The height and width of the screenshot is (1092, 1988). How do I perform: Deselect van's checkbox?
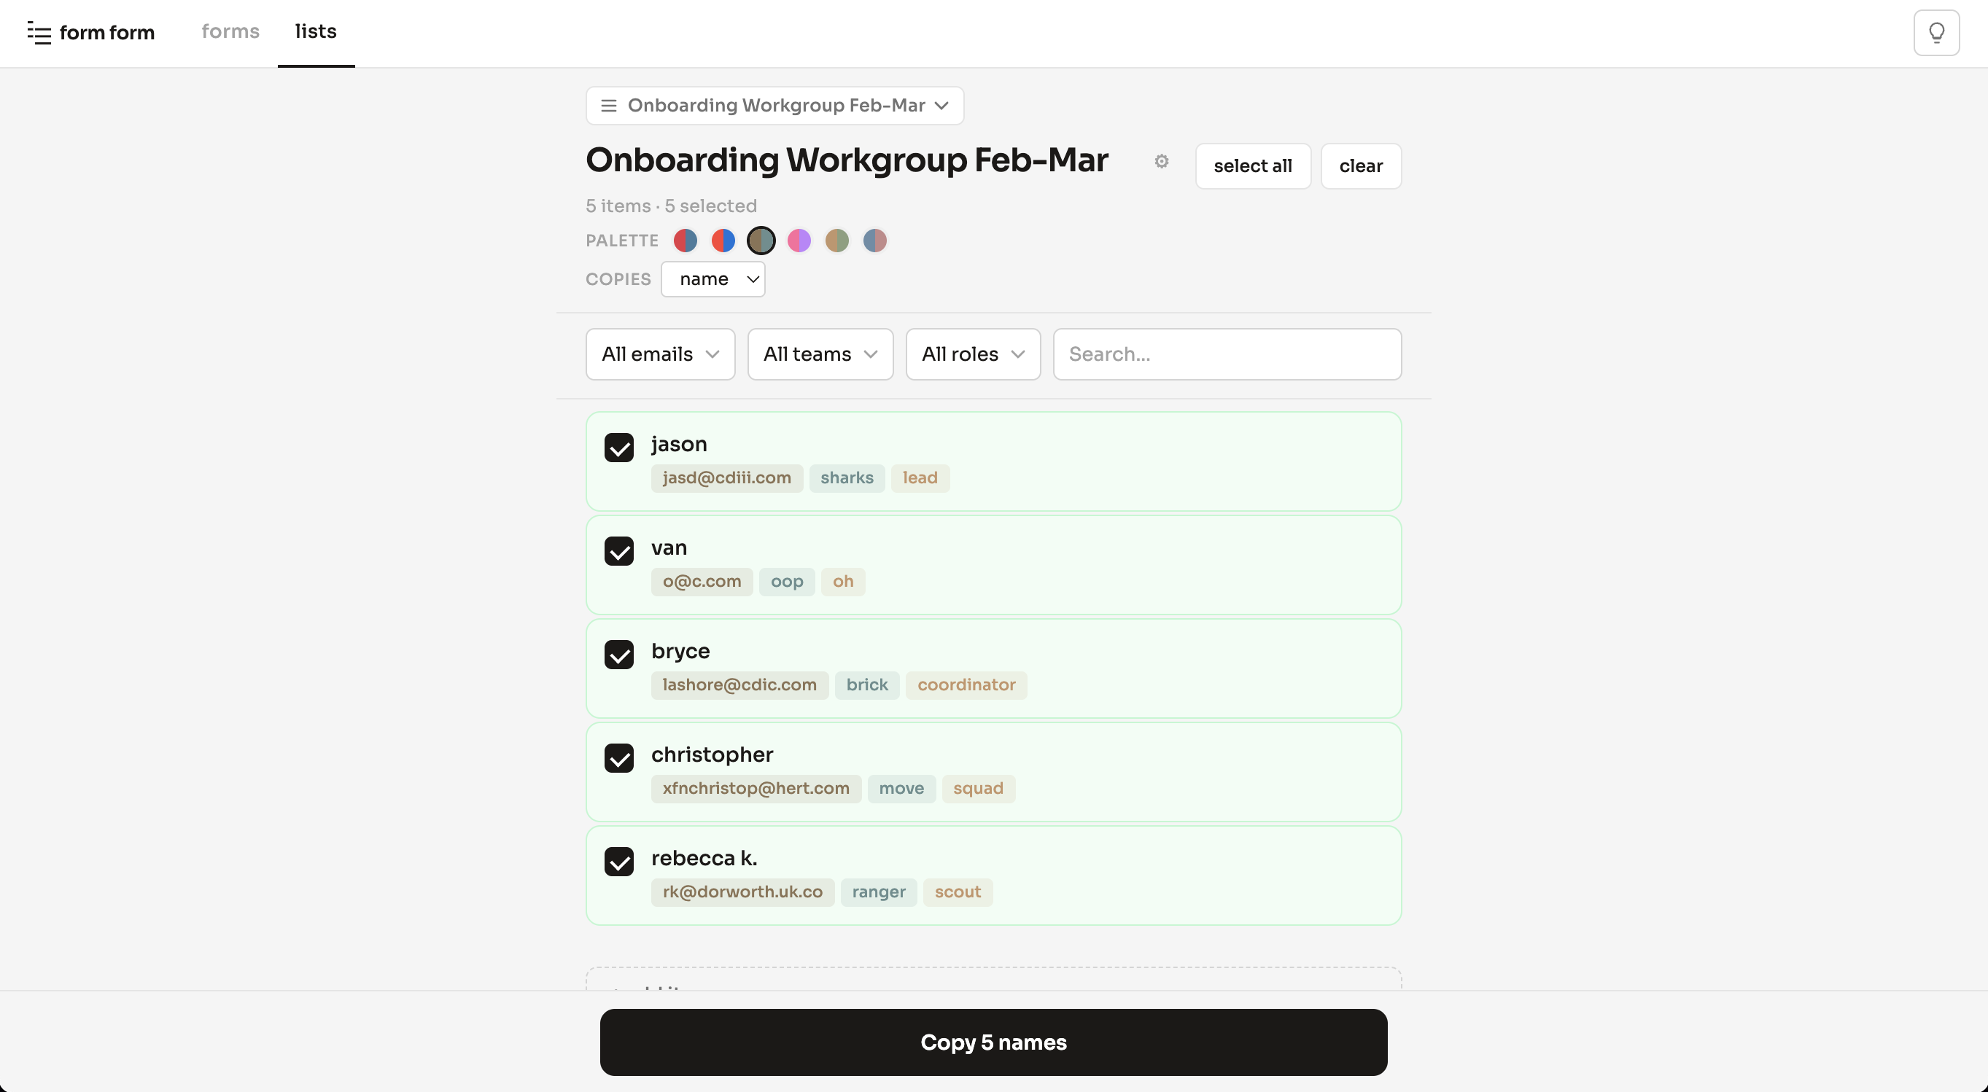pyautogui.click(x=619, y=551)
